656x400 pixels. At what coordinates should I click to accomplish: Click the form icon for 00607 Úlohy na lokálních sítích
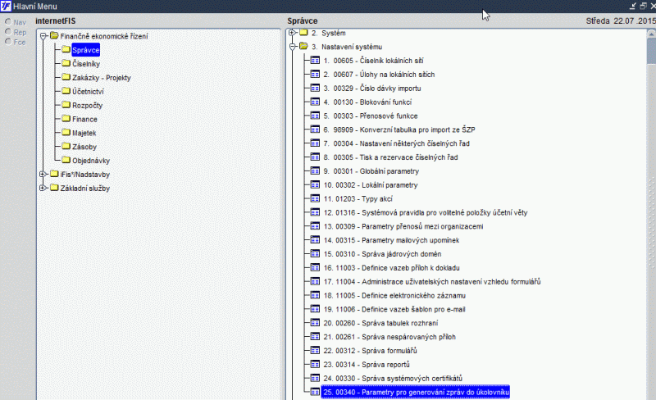pos(315,74)
